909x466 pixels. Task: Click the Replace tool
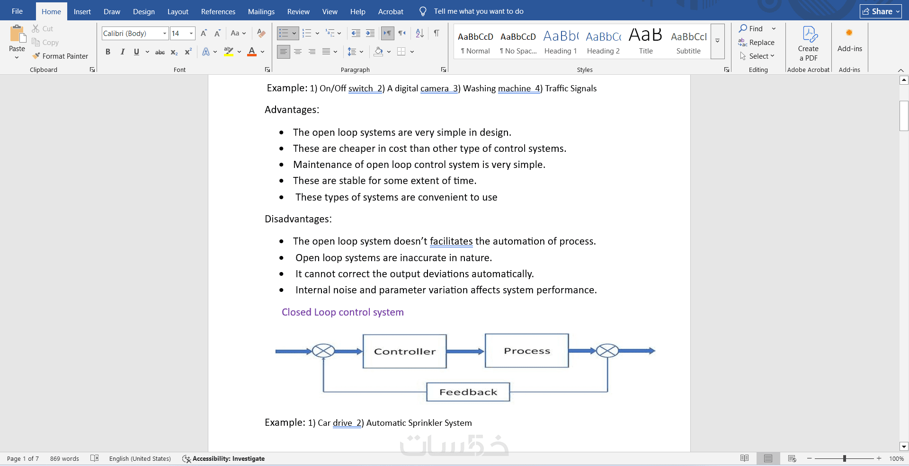click(756, 43)
